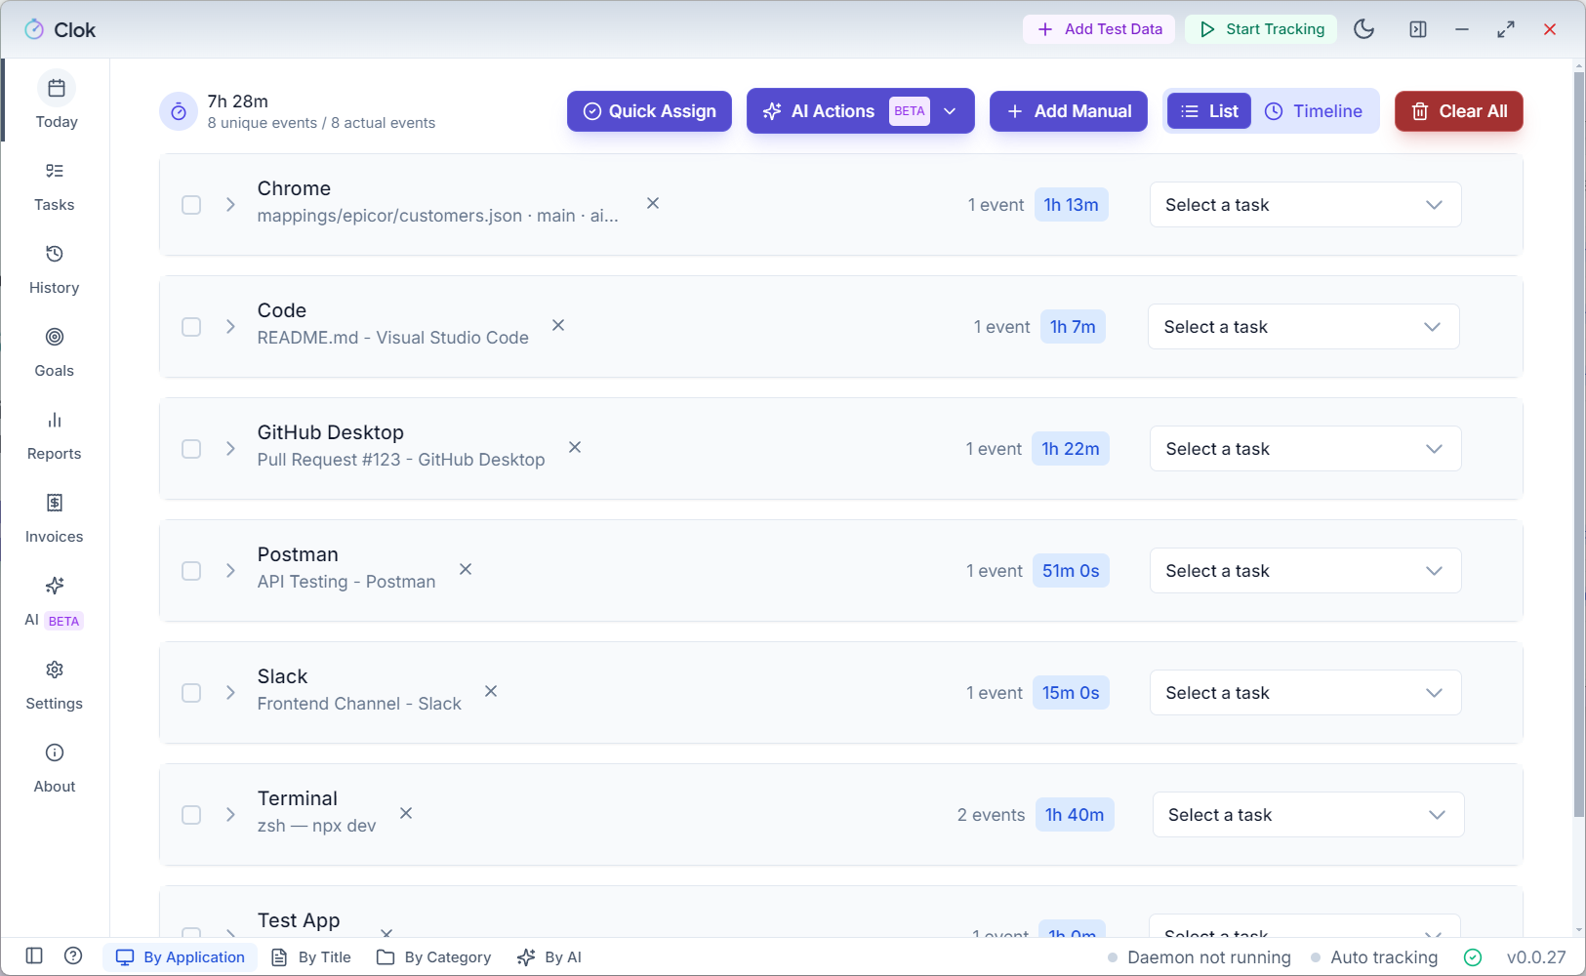Open the AI beta section
This screenshot has width=1586, height=976.
(x=55, y=602)
